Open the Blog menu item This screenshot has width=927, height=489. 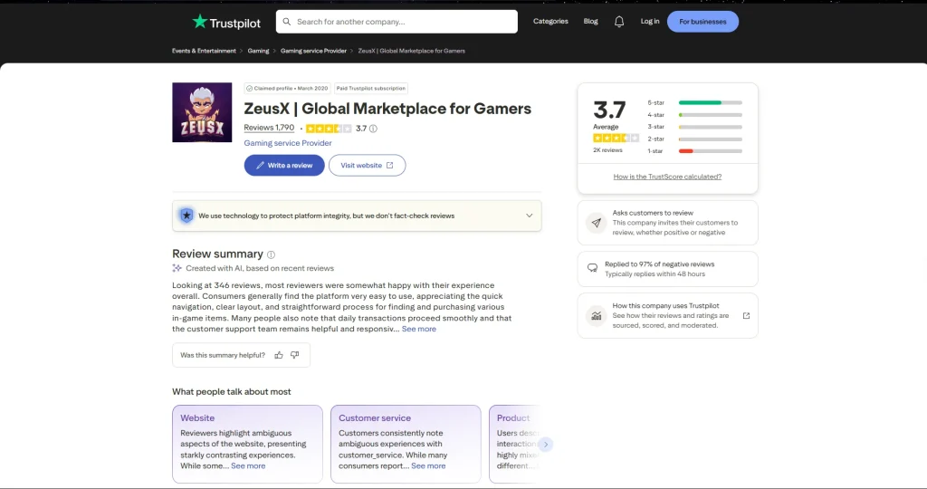[590, 22]
